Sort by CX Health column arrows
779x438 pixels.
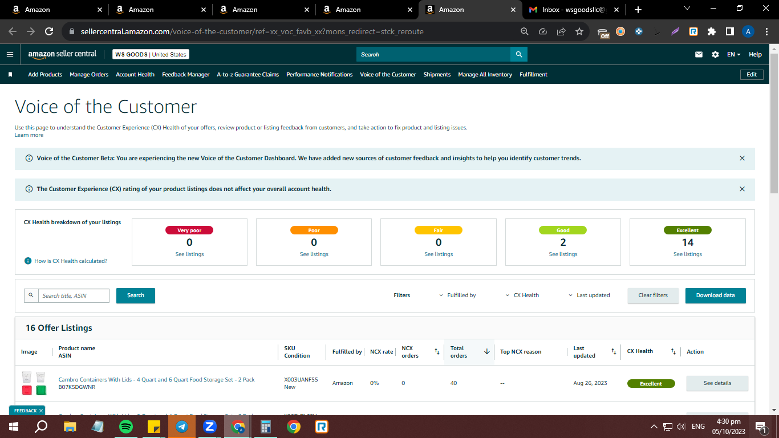click(x=673, y=352)
